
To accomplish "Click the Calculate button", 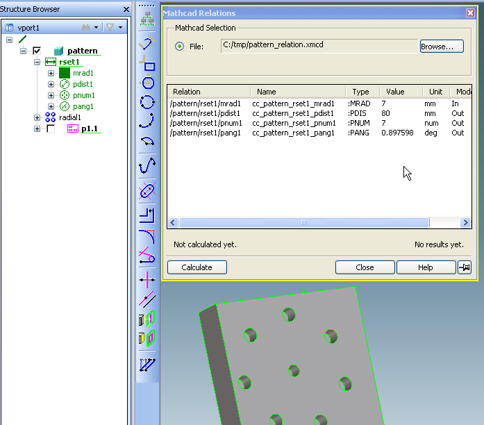I will (x=197, y=267).
